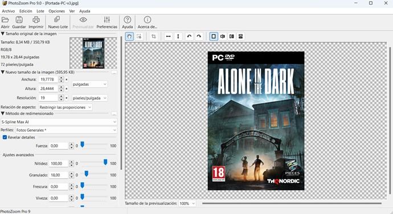
Task: Collapse the Nuevo tamaño de la imagen section
Action: pyautogui.click(x=2, y=72)
